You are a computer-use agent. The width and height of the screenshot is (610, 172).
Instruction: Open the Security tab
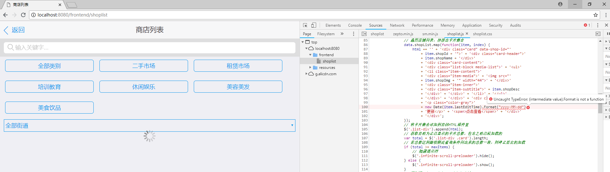(496, 25)
